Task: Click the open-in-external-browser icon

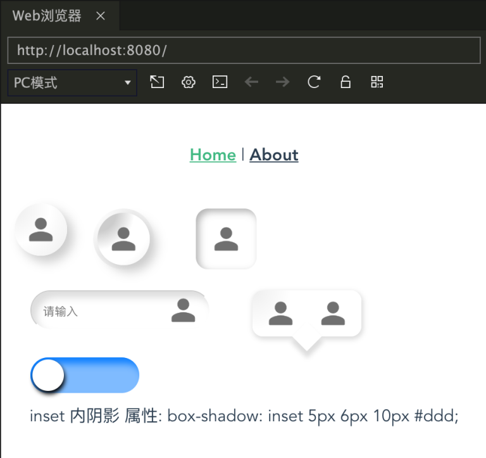Action: pos(157,82)
